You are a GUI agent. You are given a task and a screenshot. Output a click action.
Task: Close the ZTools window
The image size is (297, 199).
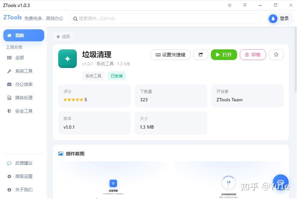pos(291,5)
